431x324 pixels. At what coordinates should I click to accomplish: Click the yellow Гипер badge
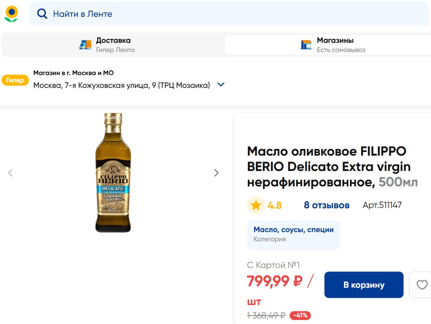coord(15,80)
